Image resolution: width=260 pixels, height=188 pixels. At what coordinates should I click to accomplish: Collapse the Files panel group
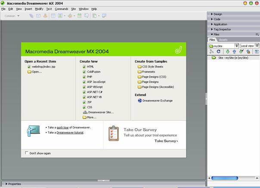coord(212,34)
